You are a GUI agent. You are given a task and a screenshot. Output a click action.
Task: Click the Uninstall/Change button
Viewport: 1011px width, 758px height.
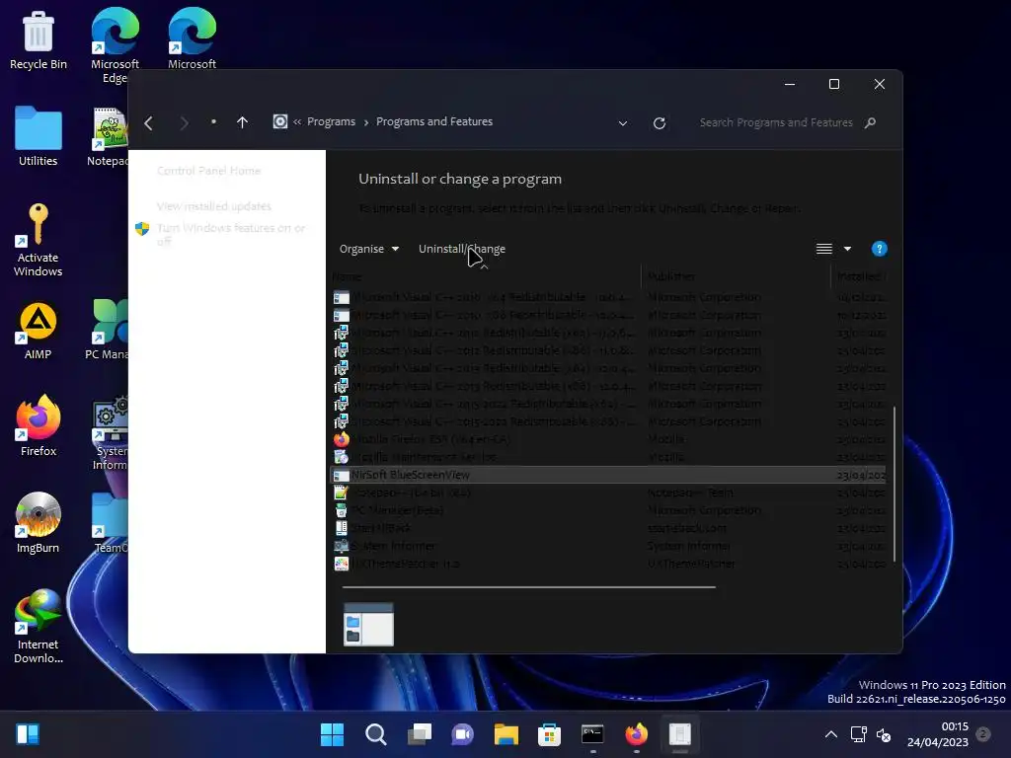point(462,249)
